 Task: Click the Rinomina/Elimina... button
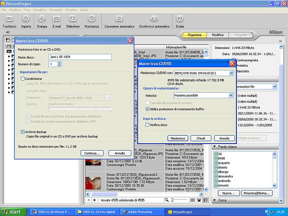(x=257, y=193)
